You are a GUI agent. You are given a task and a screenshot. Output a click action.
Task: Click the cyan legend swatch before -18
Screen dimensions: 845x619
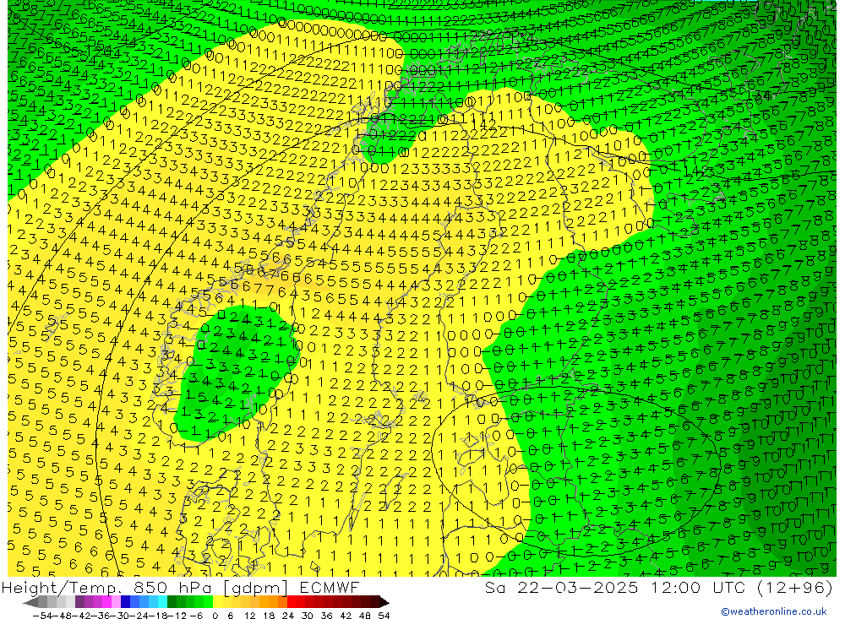pos(162,602)
